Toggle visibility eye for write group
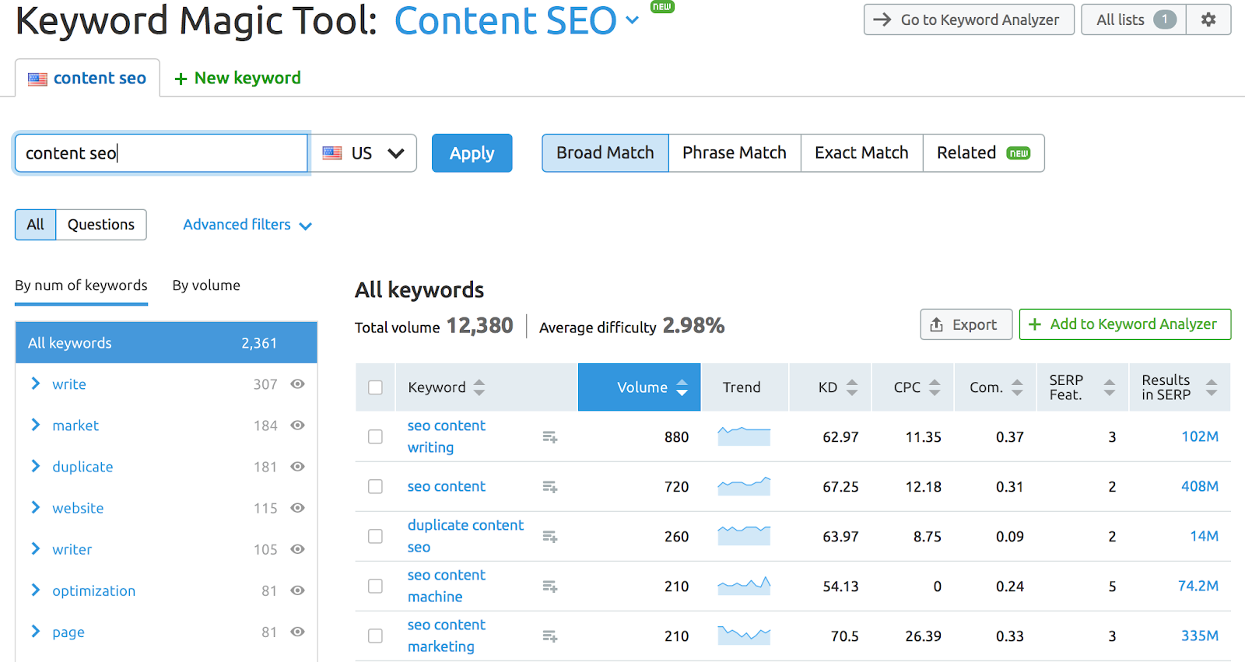Image resolution: width=1245 pixels, height=662 pixels. [x=297, y=384]
